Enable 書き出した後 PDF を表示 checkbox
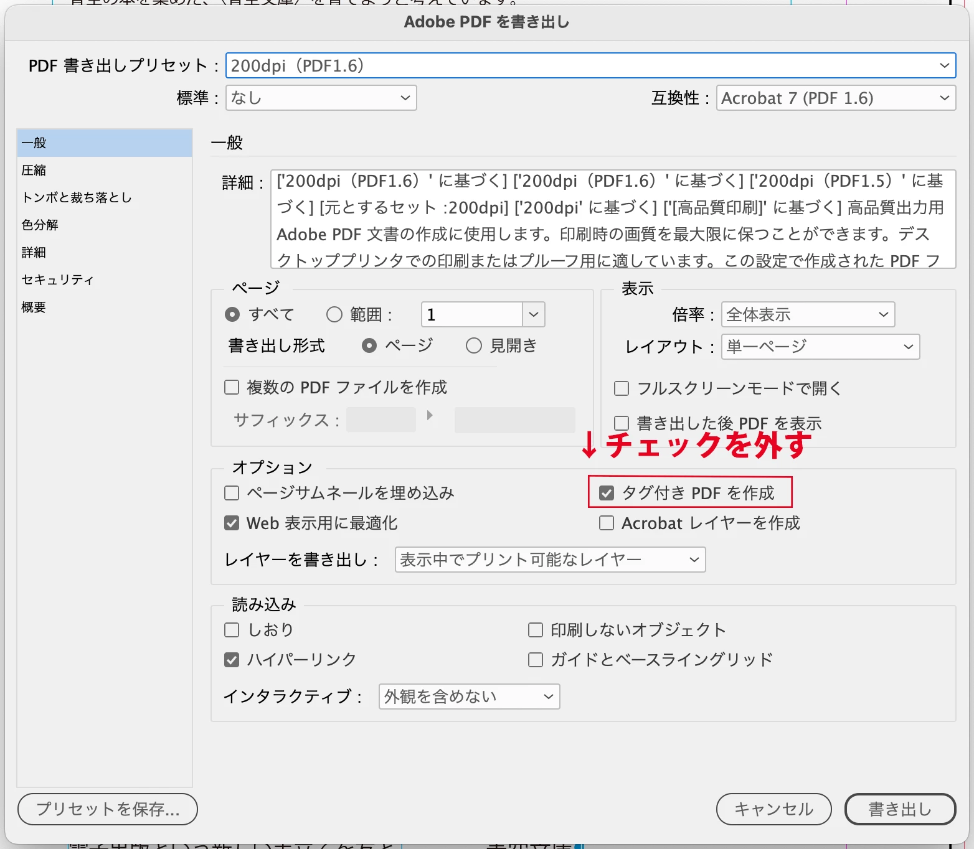Screen dimensions: 974x849 622,423
